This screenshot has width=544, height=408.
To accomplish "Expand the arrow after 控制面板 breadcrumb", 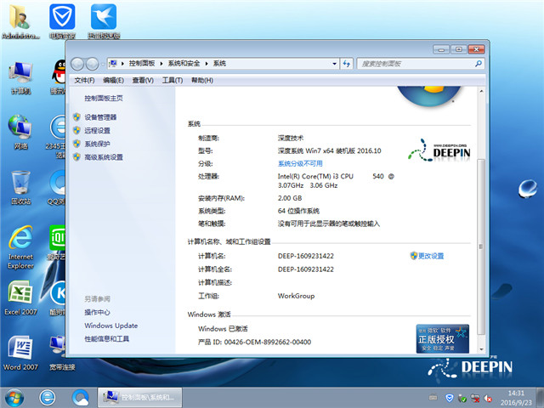I will click(x=161, y=64).
